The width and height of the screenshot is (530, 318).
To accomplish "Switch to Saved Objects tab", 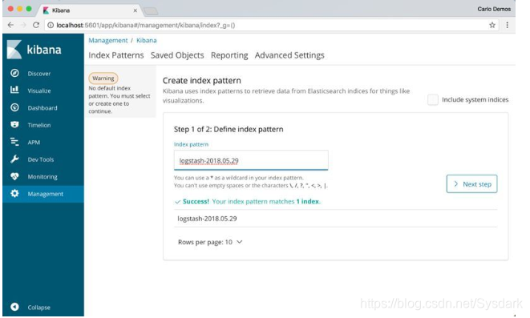I will tap(177, 55).
